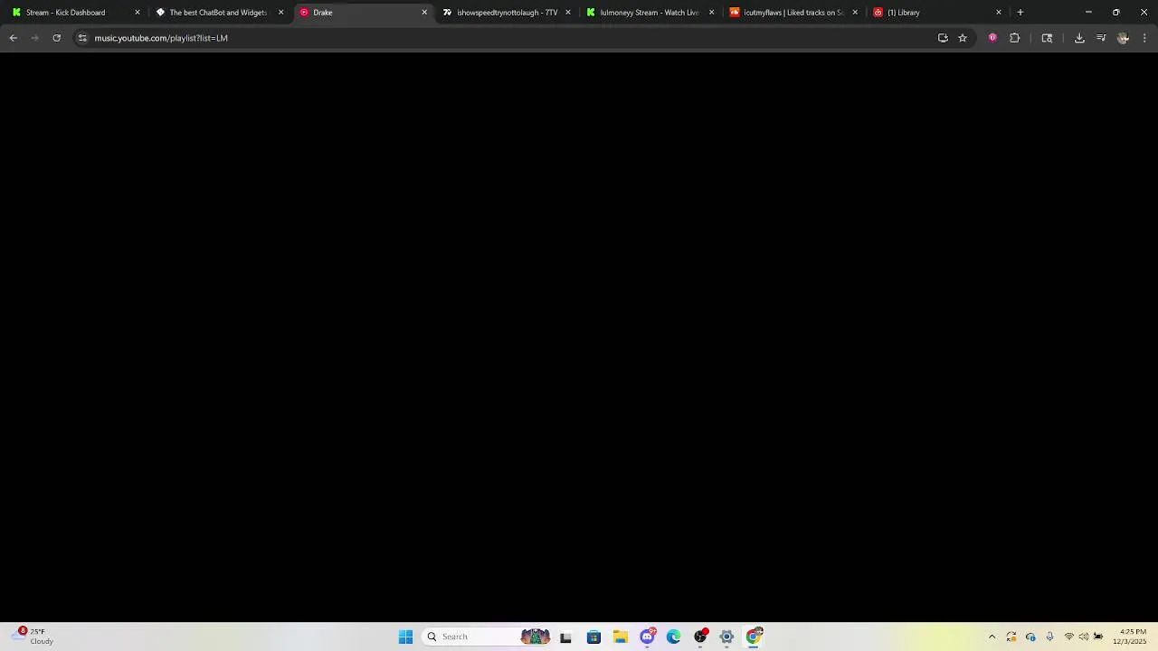The image size is (1158, 651).
Task: Select the Drake tab
Action: coord(362,13)
